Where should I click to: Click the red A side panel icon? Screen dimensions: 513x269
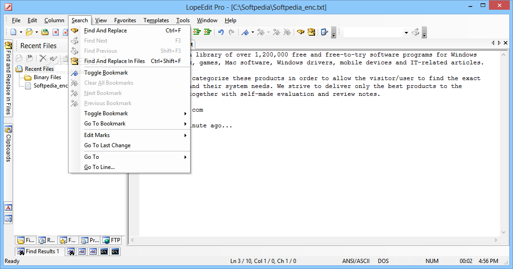8,207
